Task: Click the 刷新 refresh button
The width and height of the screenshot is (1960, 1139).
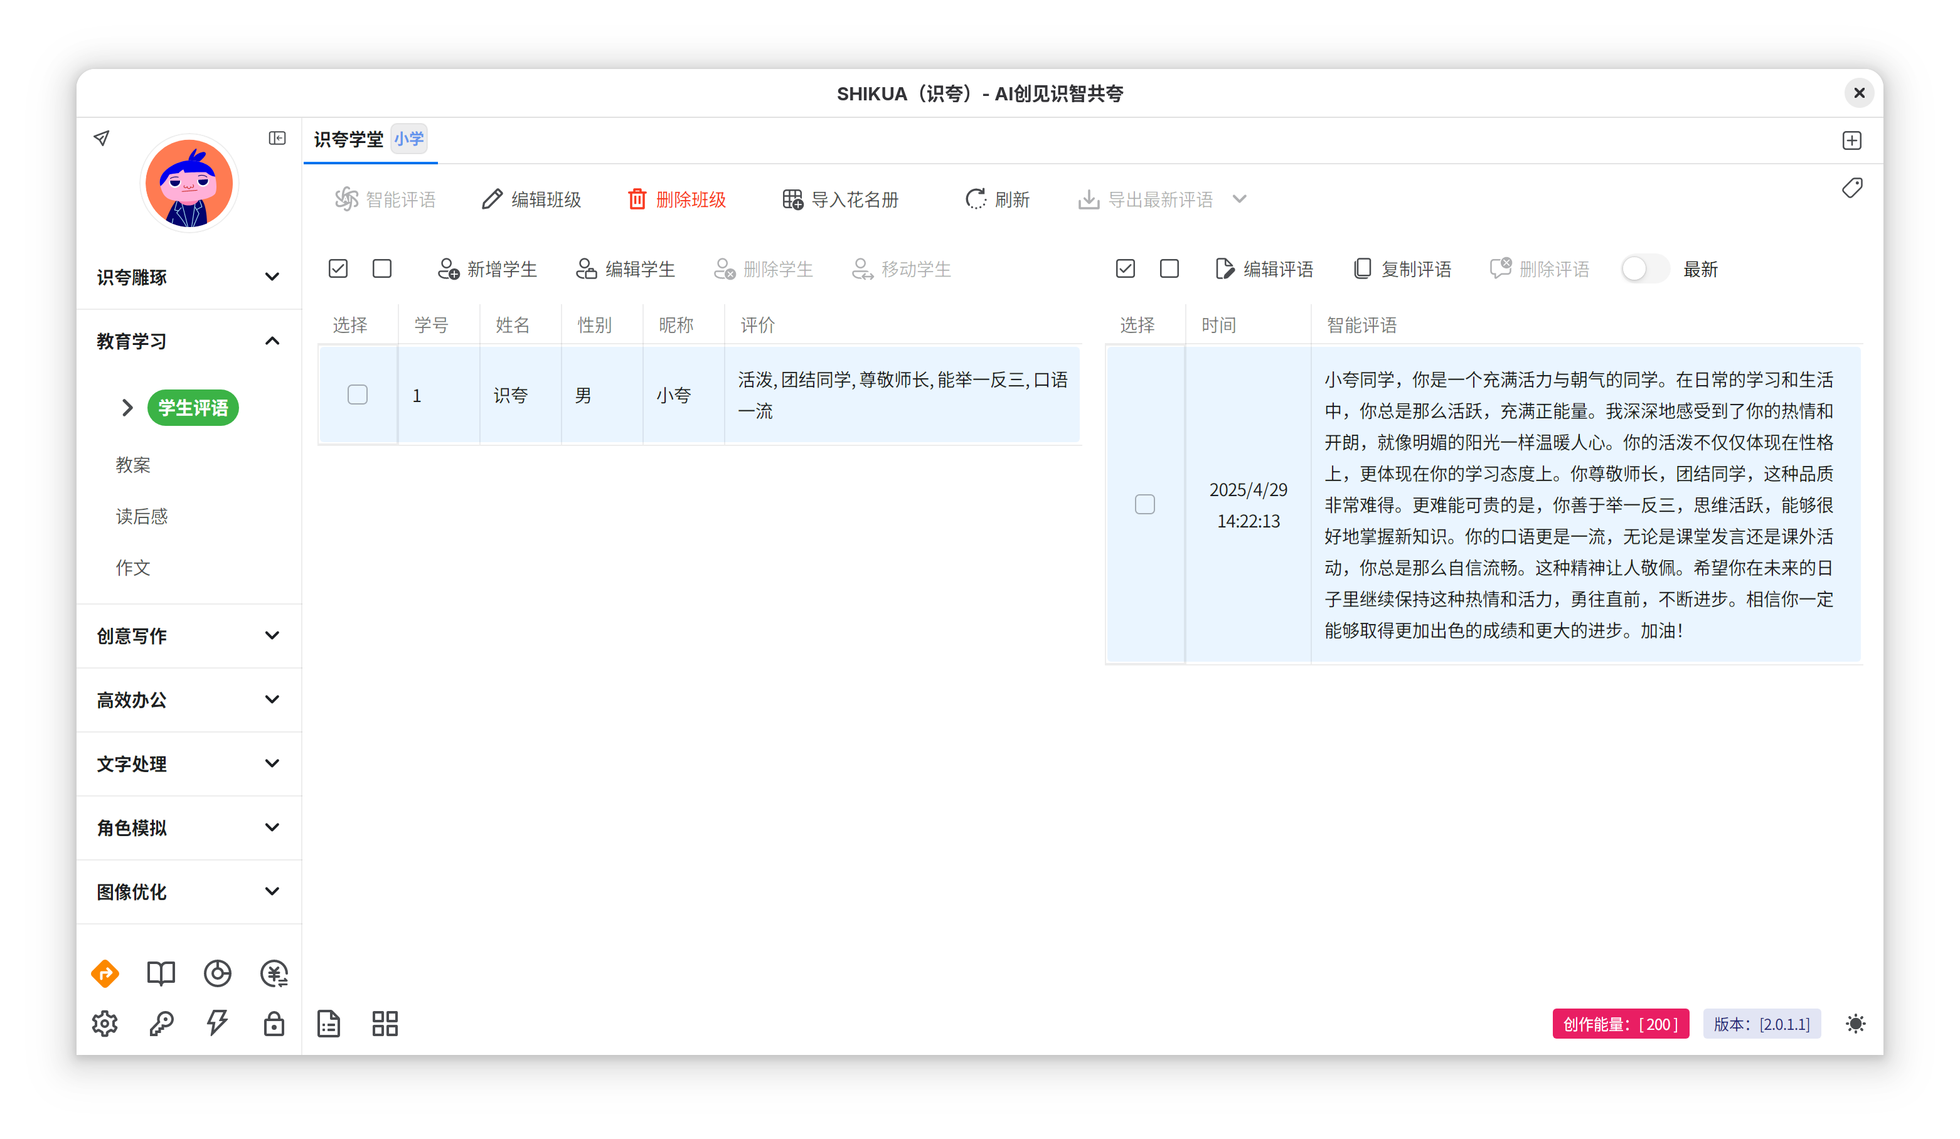Action: pyautogui.click(x=997, y=200)
